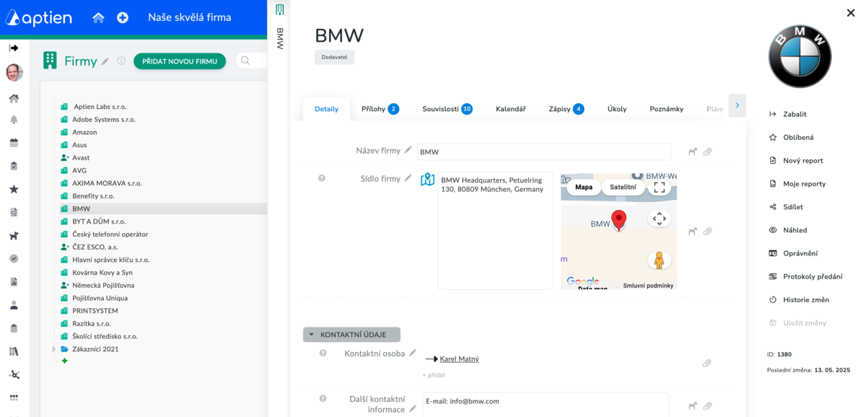Image resolution: width=866 pixels, height=417 pixels.
Task: Select ČEZ ESCO, a.s. in the company list
Action: tap(95, 247)
